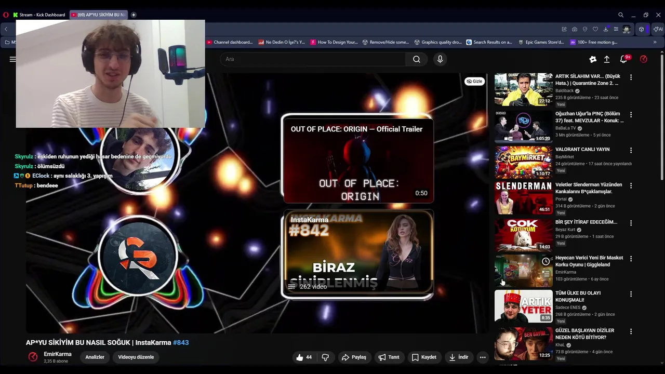Open options menu for Oğuzhan Uğur'la PINÇ video
Viewport: 665px width, 374px height.
click(631, 115)
